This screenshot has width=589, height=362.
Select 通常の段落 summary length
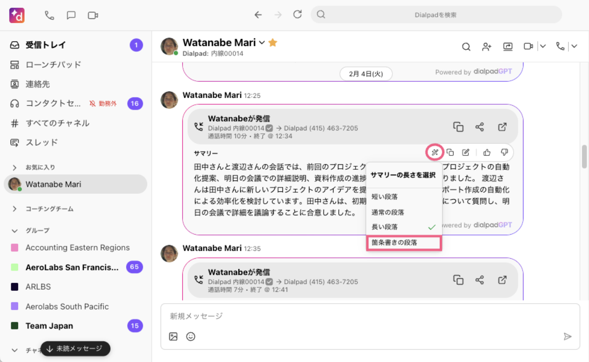click(404, 212)
